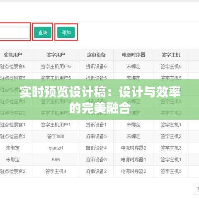This screenshot has height=199, width=199.
Task: Select the 驻地用户 column header
Action: coord(13,55)
